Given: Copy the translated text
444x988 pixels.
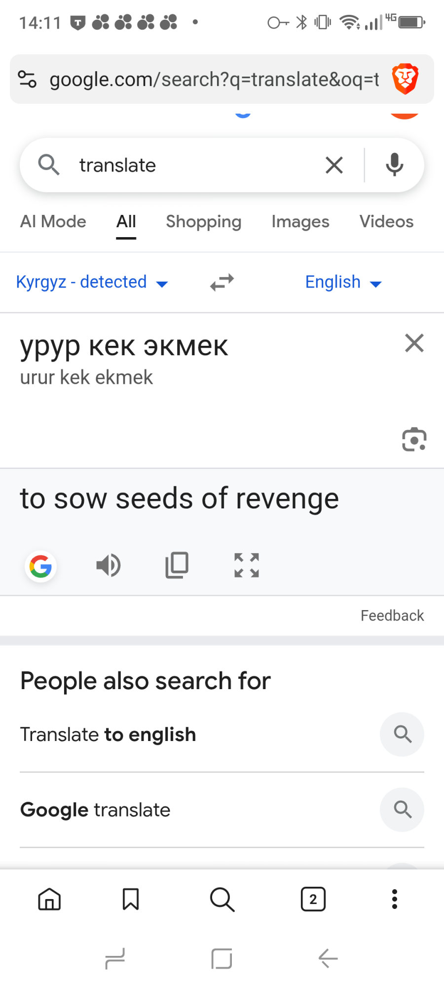Looking at the screenshot, I should (177, 565).
